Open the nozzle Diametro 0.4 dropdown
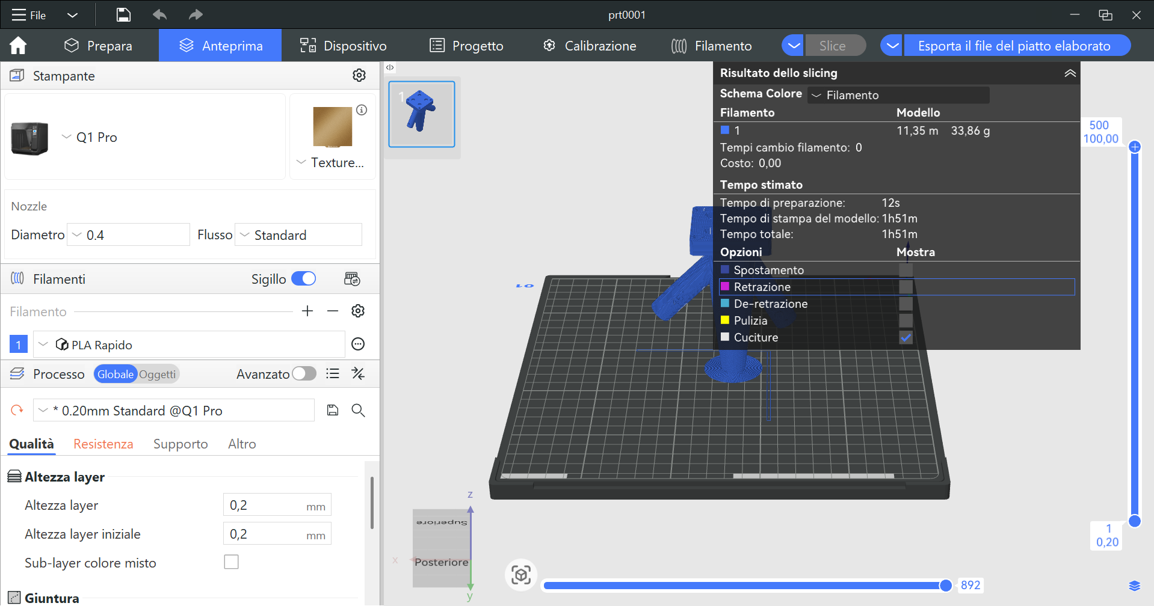This screenshot has height=606, width=1154. coord(128,235)
